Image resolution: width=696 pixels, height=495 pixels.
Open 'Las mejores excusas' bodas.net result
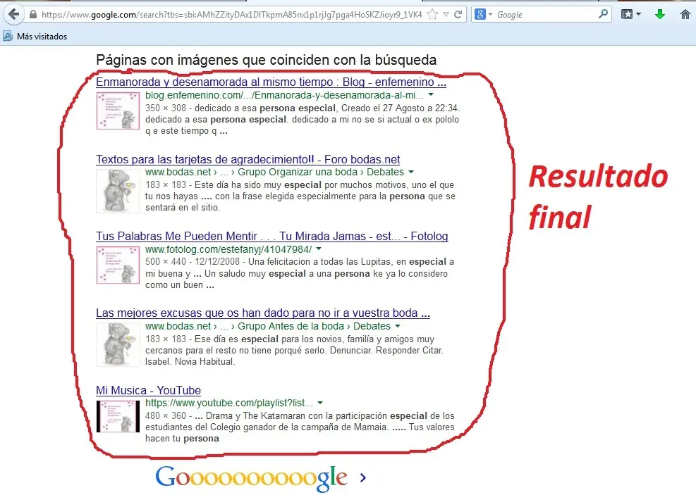263,313
